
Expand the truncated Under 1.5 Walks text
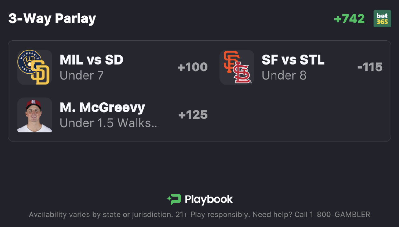[x=109, y=123]
